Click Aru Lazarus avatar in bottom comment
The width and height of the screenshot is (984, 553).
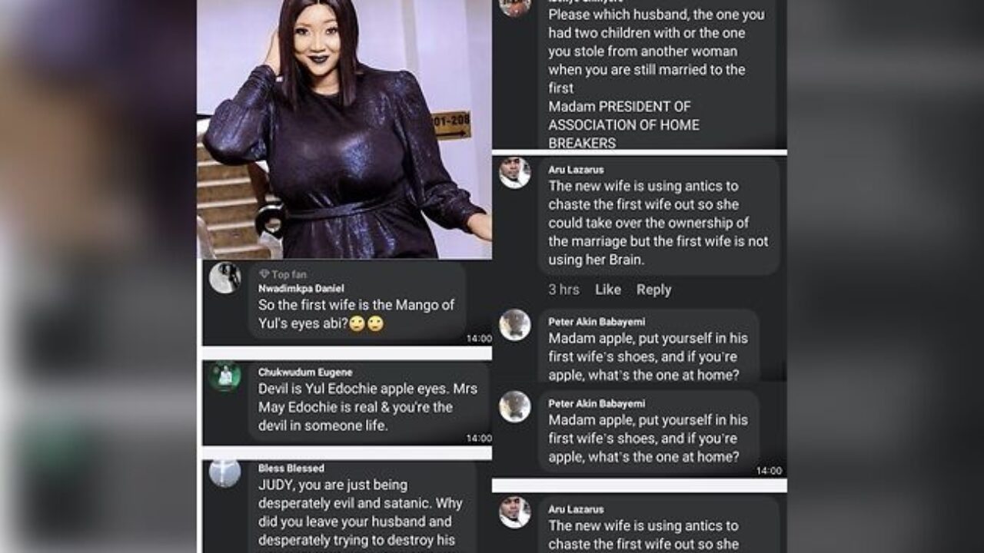click(514, 512)
